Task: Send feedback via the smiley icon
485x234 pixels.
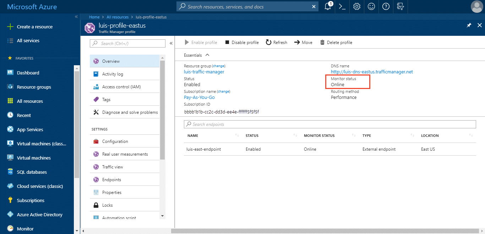Action: pos(371,6)
